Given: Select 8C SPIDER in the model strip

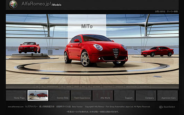Looking at the screenshot, I should point(97,87).
